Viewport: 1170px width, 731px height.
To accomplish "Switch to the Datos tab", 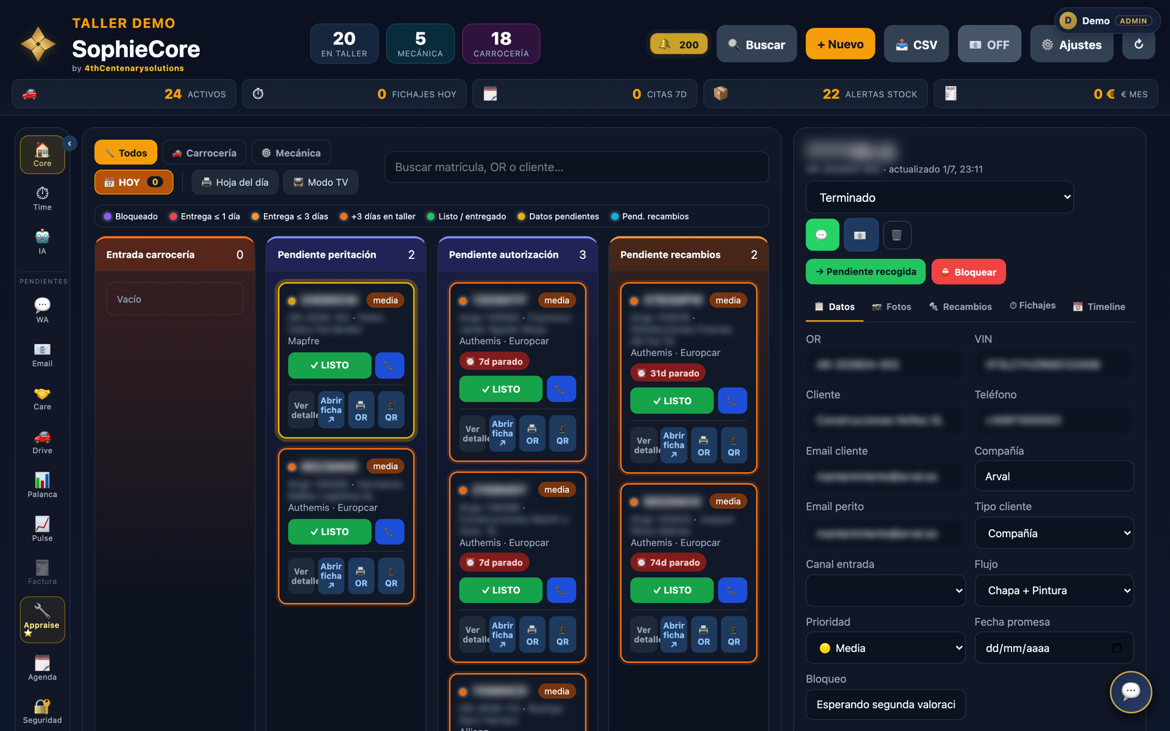I will pos(834,306).
